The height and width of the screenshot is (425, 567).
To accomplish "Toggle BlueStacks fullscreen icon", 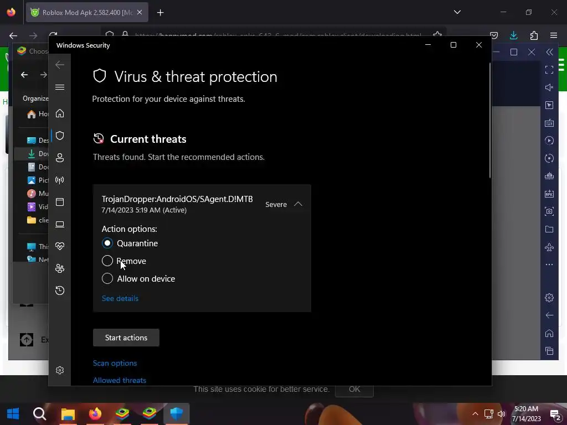I will point(549,70).
